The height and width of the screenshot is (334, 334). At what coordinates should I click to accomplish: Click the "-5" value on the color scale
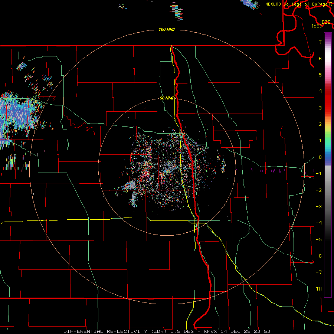(319, 240)
